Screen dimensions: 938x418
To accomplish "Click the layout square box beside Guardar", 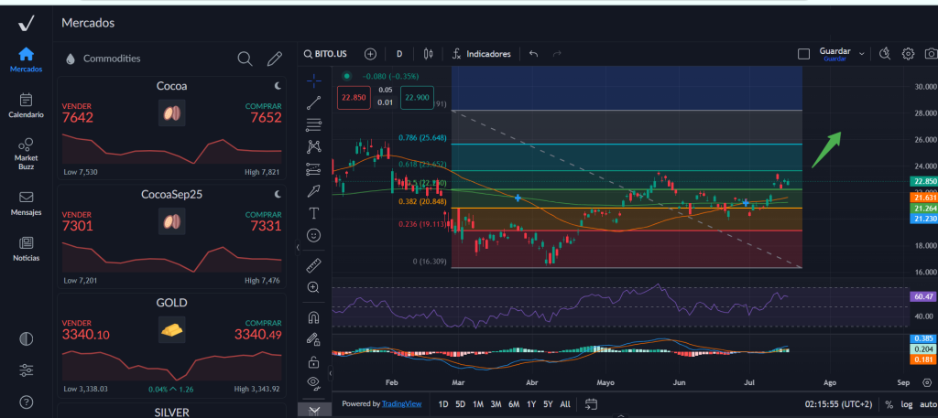I will point(804,54).
